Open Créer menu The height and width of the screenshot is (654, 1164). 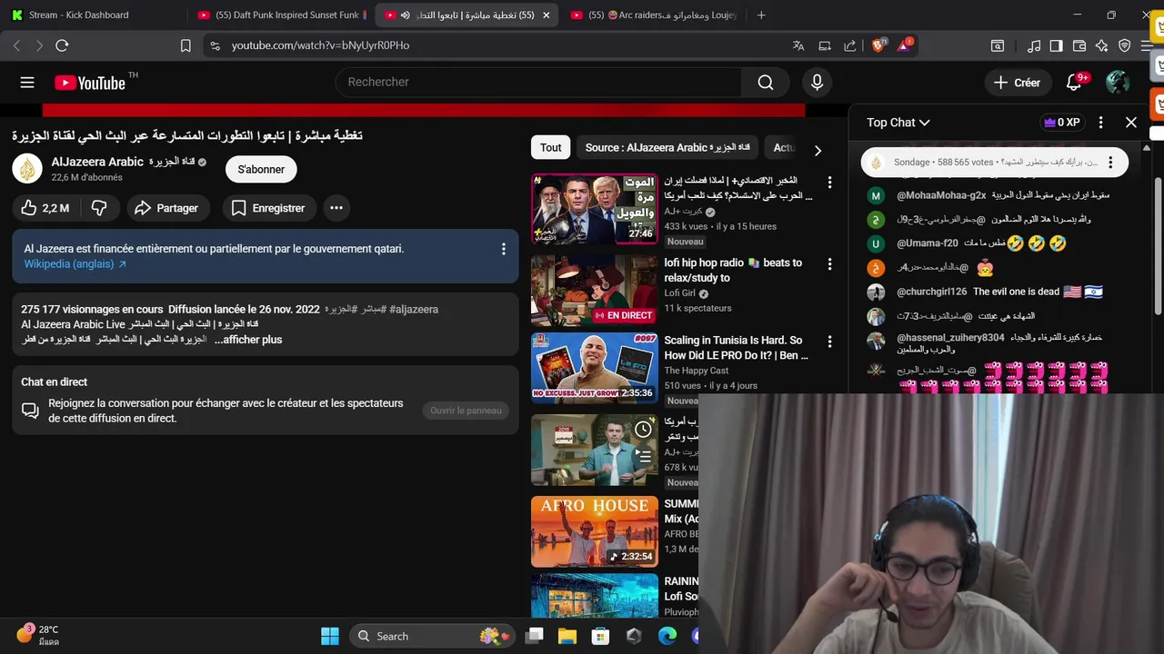[1018, 83]
